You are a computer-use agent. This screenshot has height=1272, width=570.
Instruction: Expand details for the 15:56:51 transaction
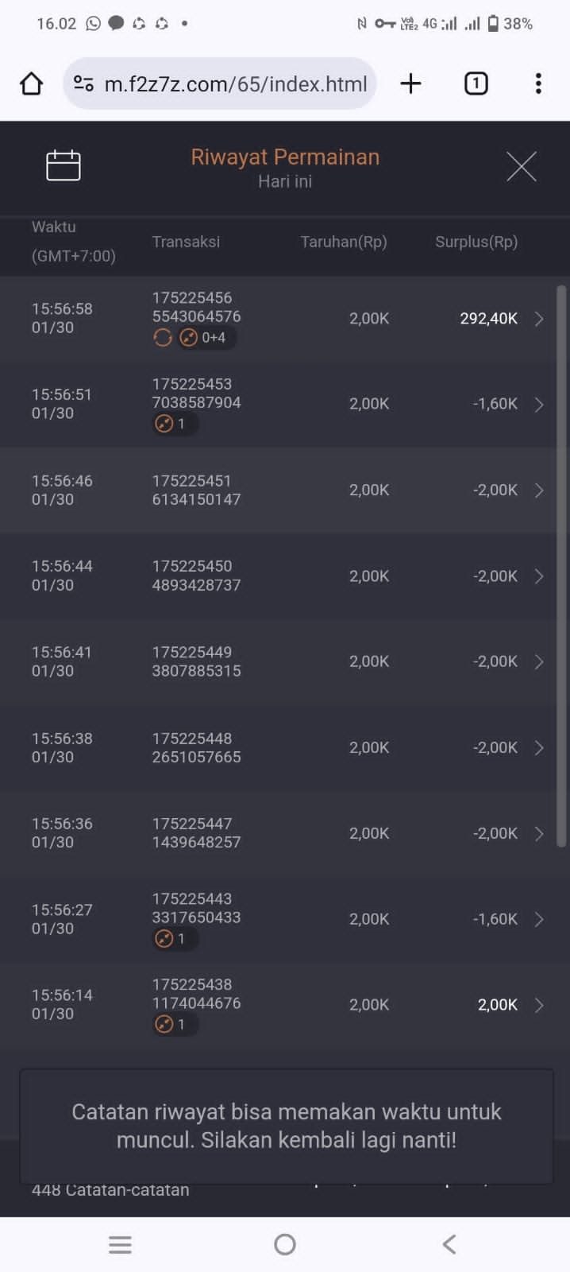coord(539,405)
